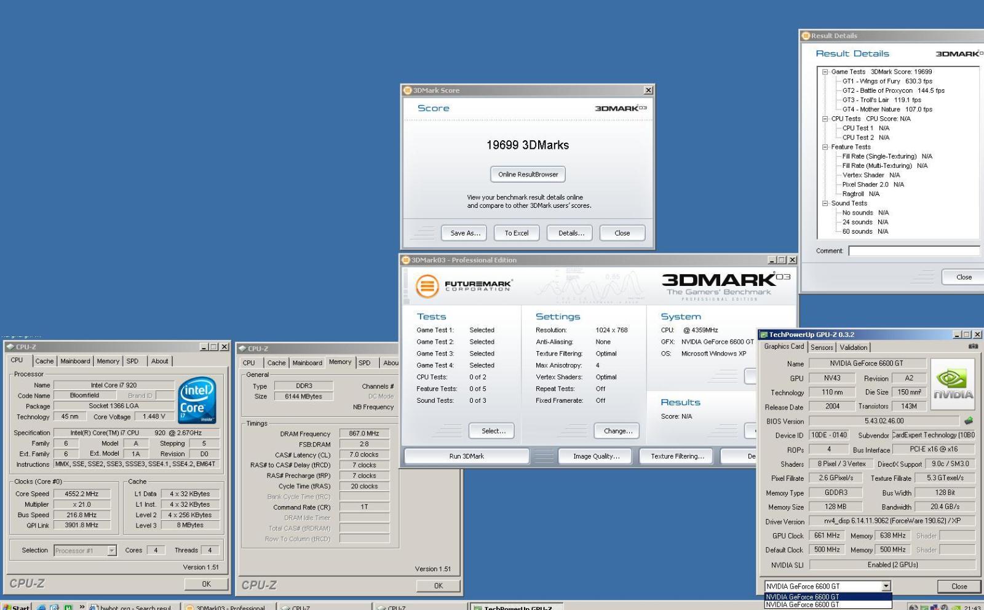Viewport: 984px width, 610px height.
Task: Switch to the Graphics Card tab in GPU-Z
Action: (784, 346)
